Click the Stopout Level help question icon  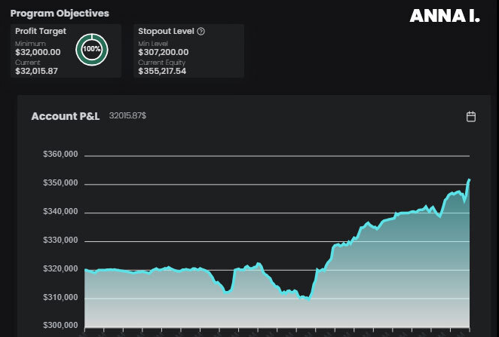[x=201, y=32]
